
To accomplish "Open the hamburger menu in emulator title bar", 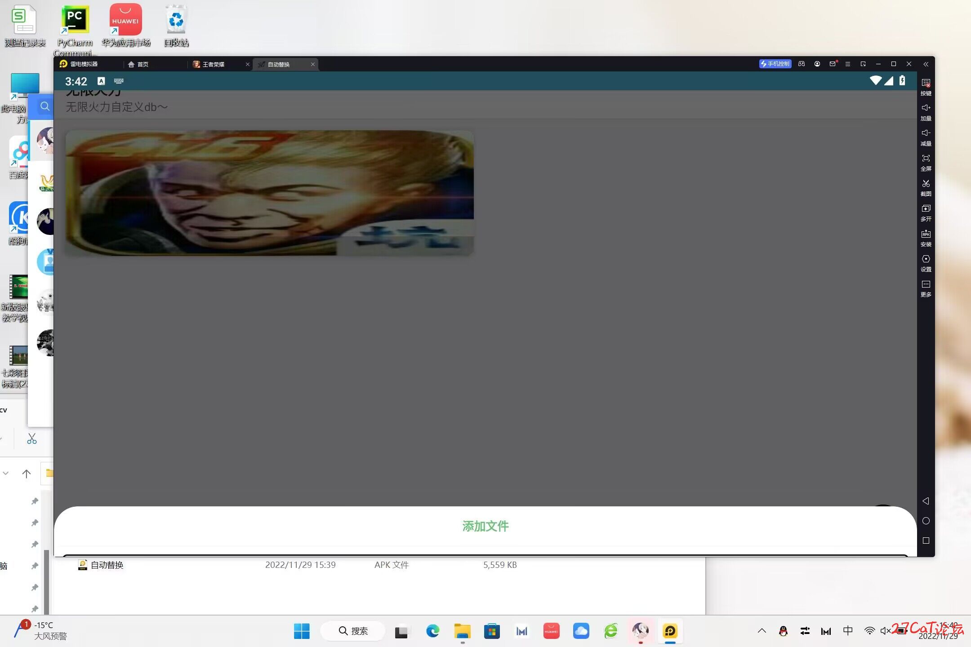I will click(x=848, y=64).
